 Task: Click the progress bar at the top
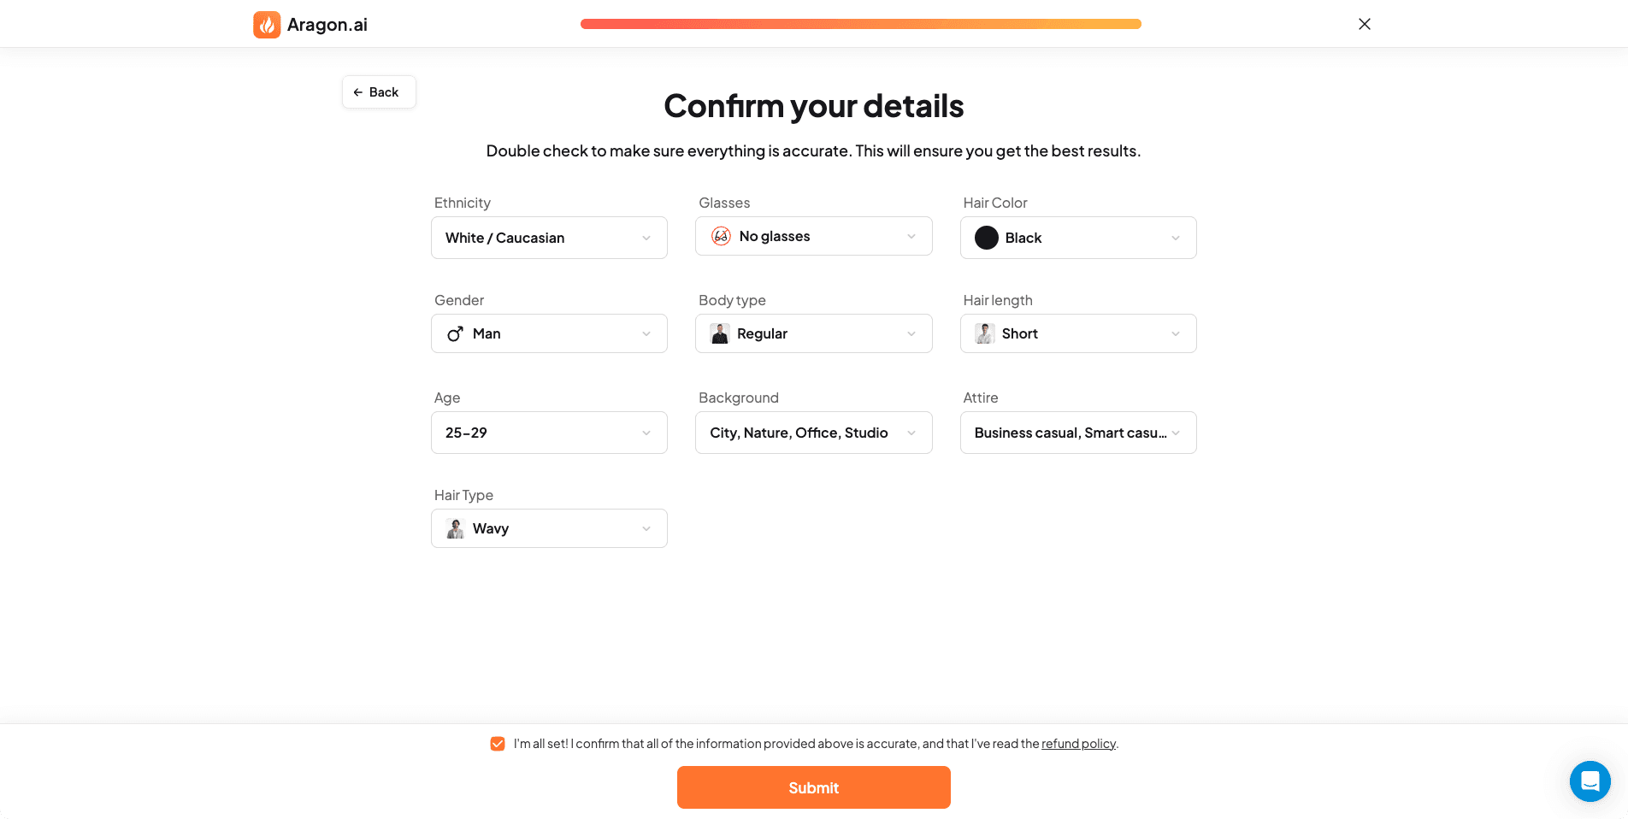point(861,23)
